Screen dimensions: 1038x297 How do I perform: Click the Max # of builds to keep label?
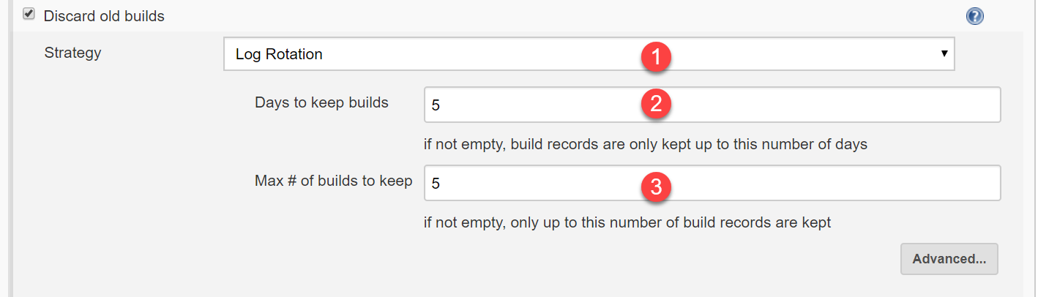pyautogui.click(x=333, y=181)
